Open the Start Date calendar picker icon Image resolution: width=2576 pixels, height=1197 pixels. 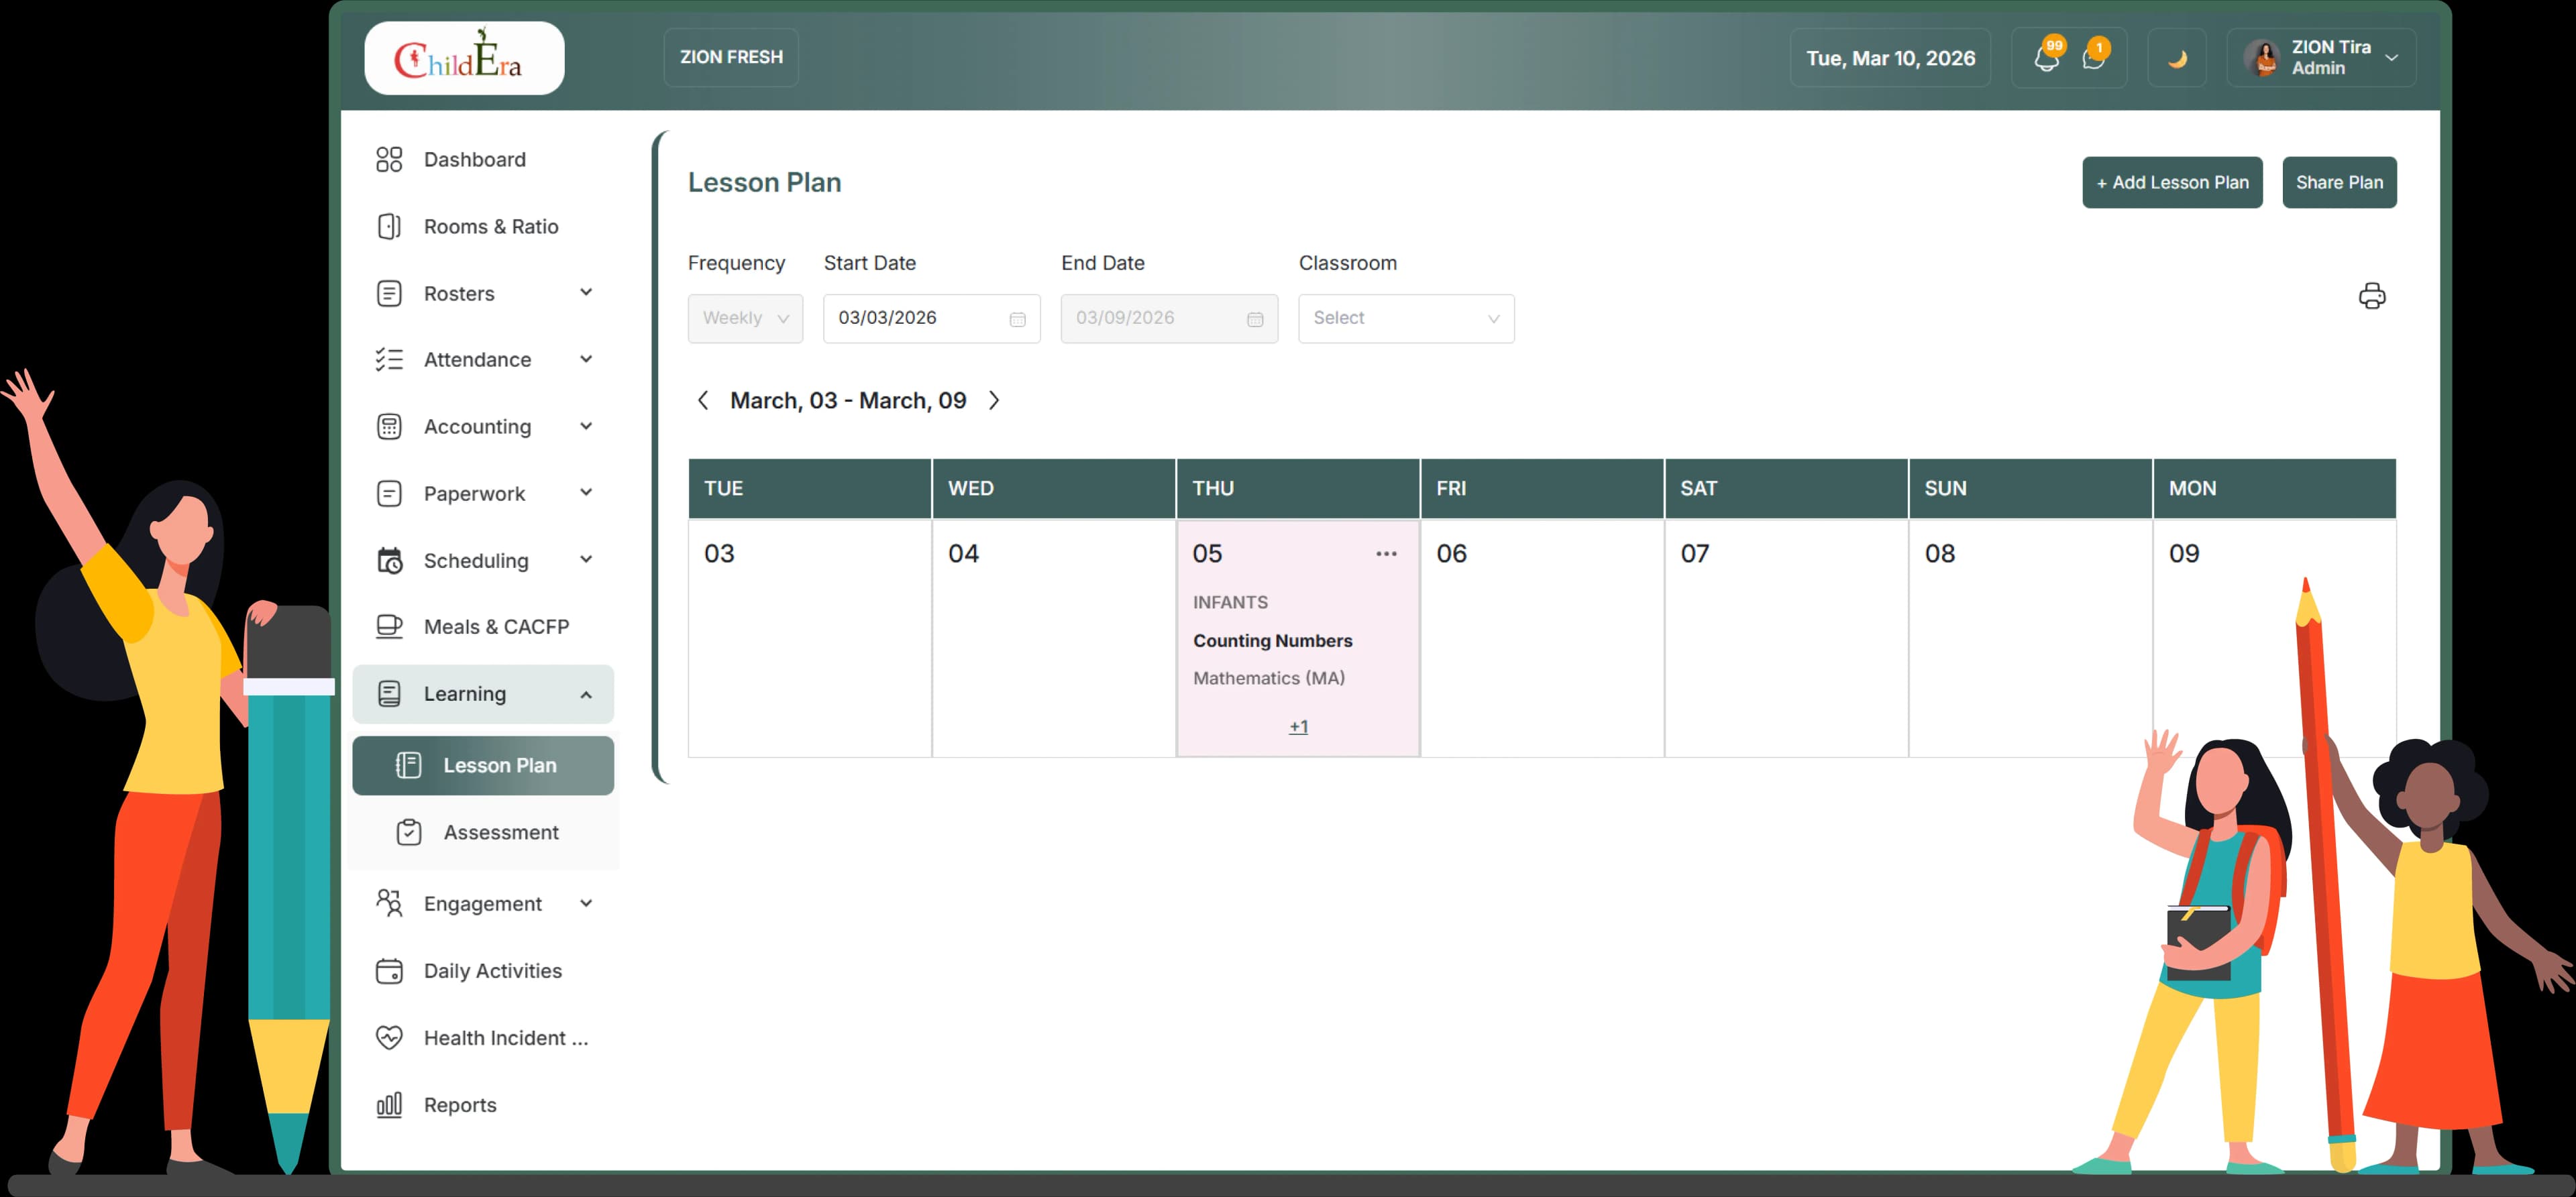[x=1017, y=319]
